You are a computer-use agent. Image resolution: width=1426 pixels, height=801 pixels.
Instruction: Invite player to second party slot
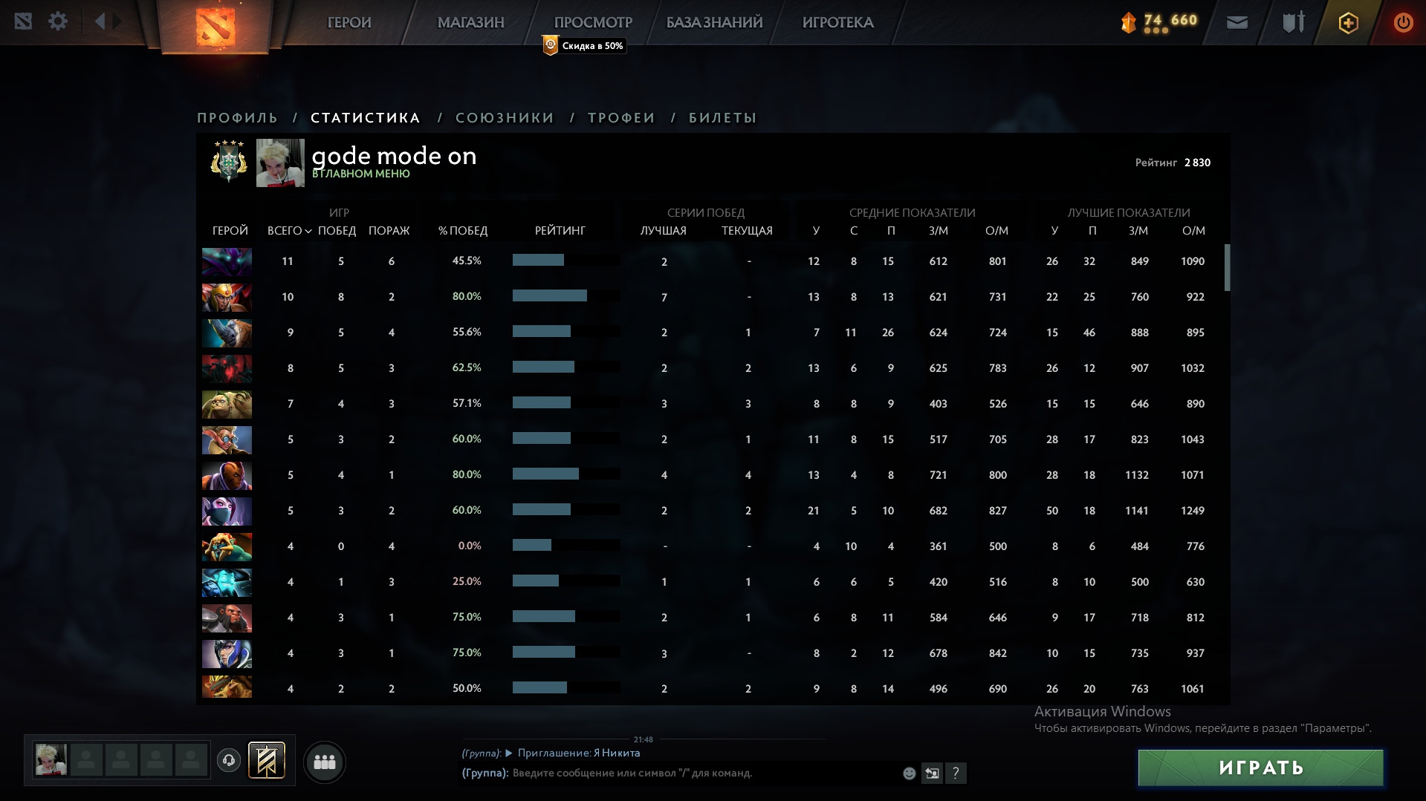pyautogui.click(x=86, y=760)
